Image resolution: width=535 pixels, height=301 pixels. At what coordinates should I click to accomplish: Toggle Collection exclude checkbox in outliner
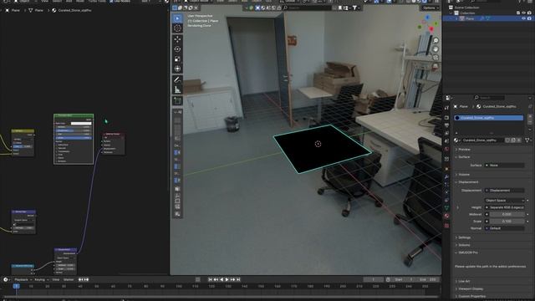pos(518,13)
